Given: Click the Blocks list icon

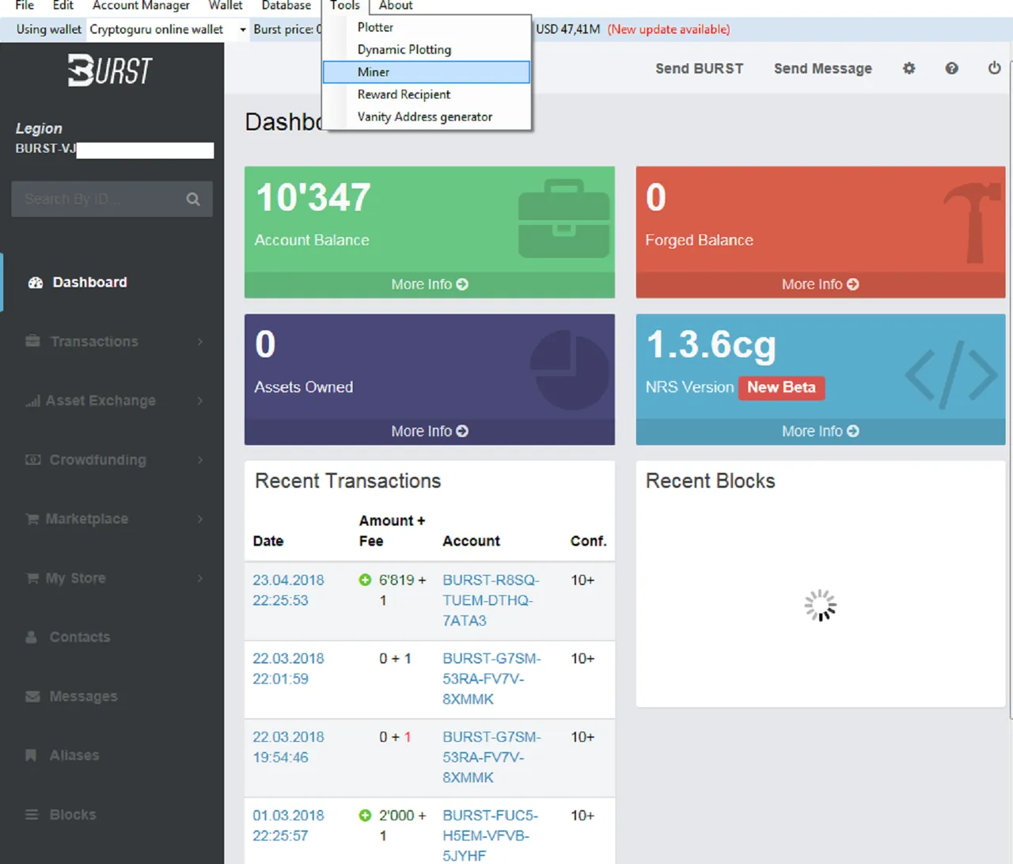Looking at the screenshot, I should (32, 814).
